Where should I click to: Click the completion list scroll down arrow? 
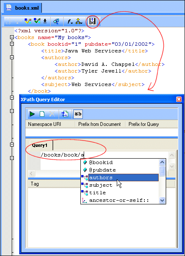pyautogui.click(x=162, y=200)
